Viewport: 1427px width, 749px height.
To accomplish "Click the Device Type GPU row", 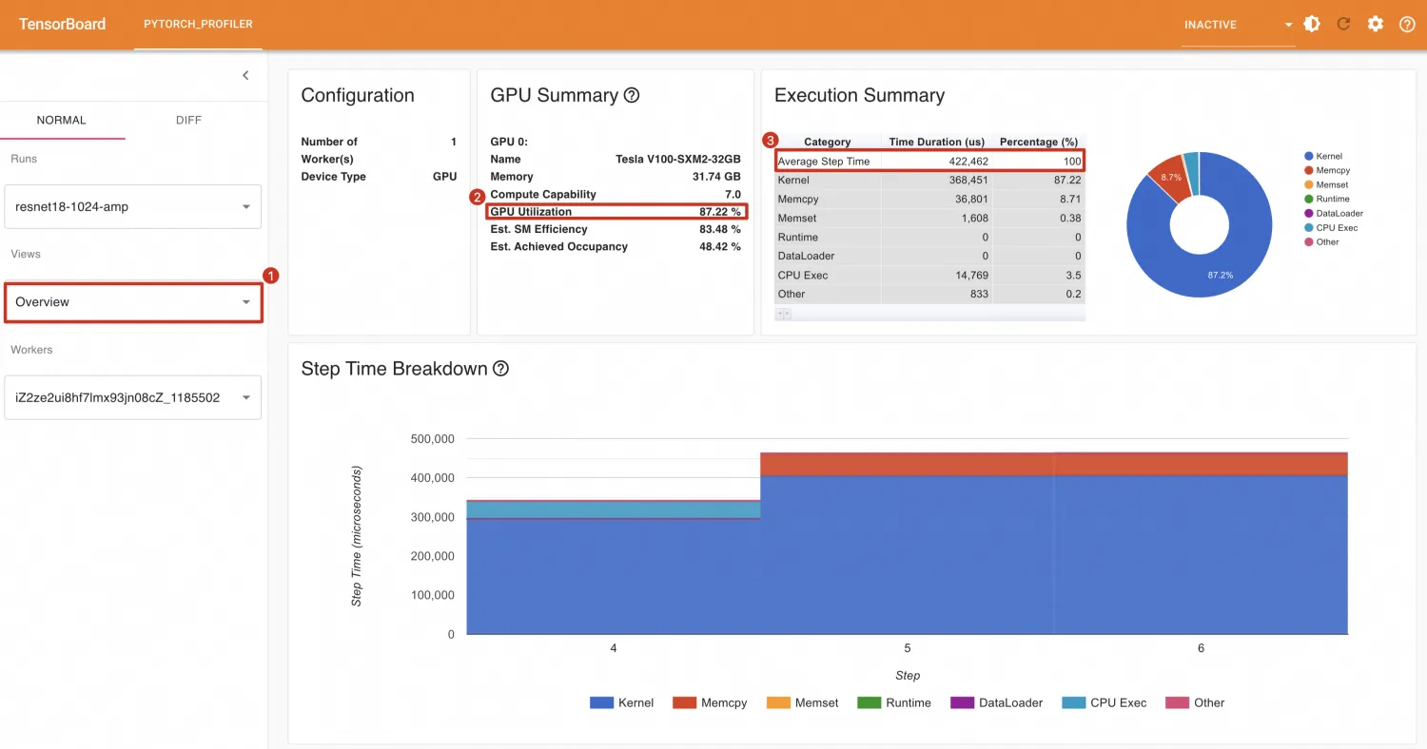I will [x=379, y=176].
